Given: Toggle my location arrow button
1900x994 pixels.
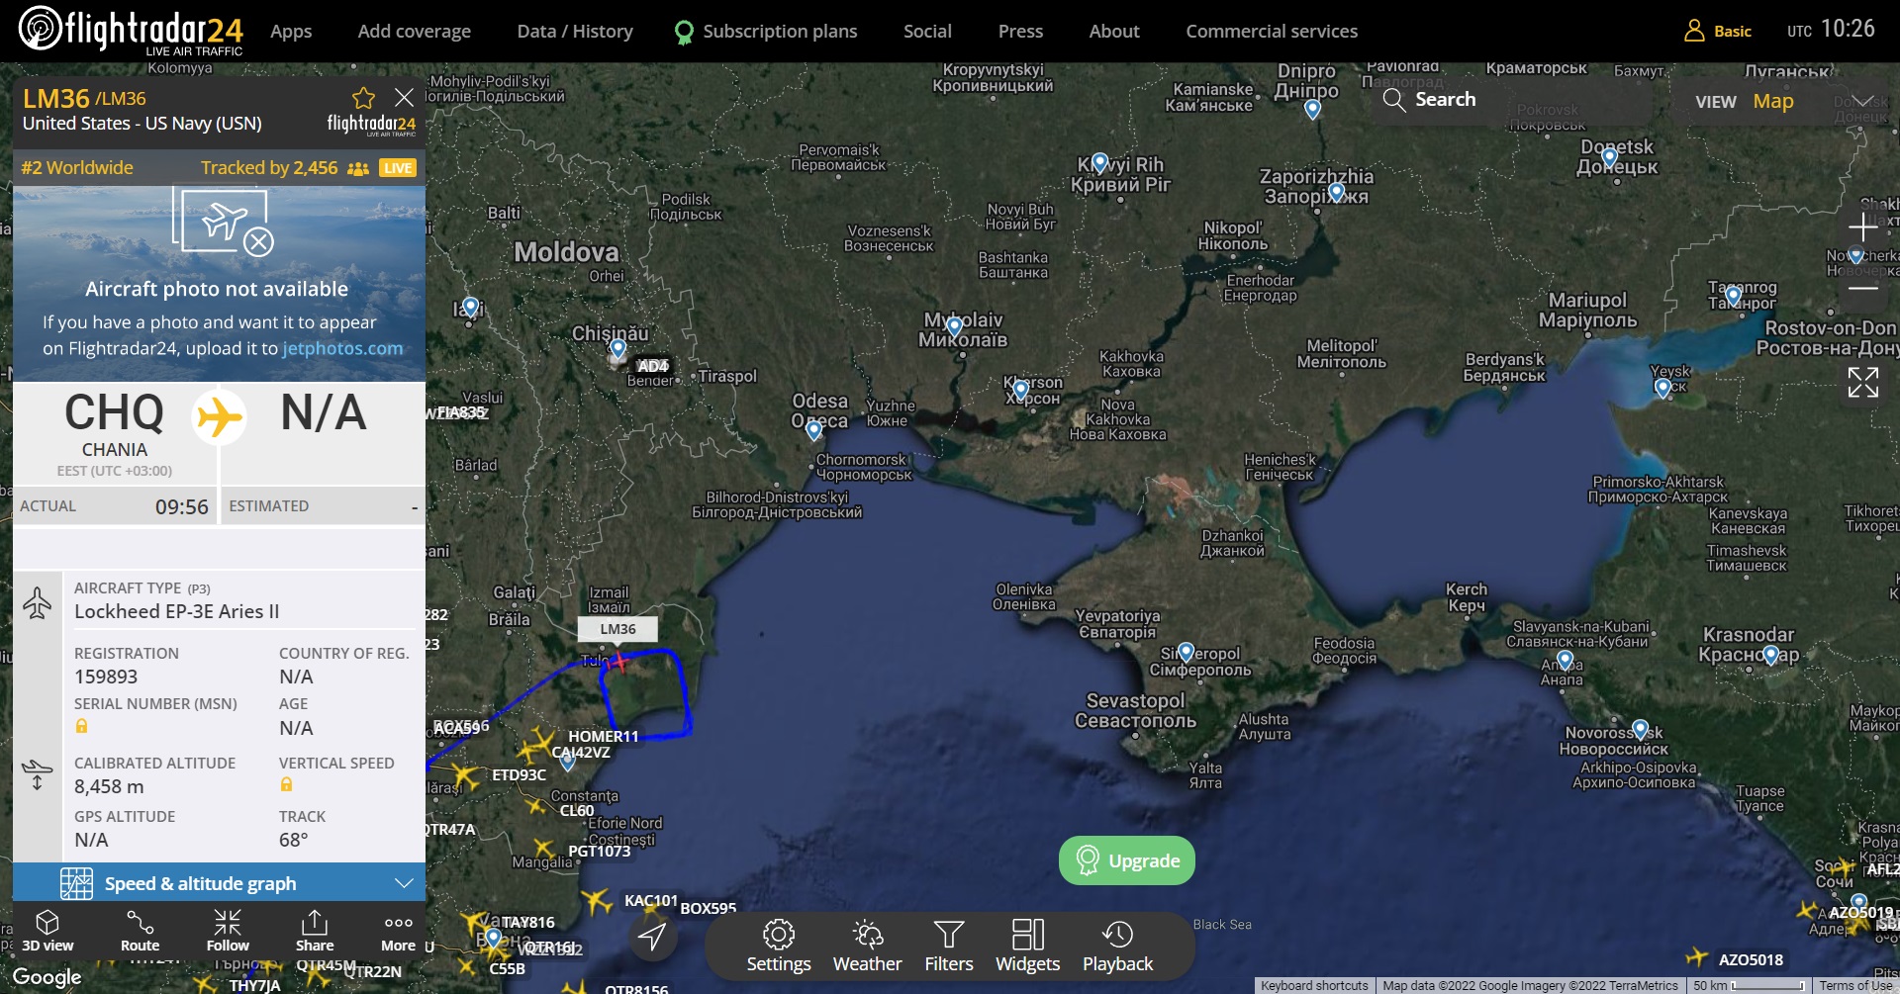Looking at the screenshot, I should (652, 937).
